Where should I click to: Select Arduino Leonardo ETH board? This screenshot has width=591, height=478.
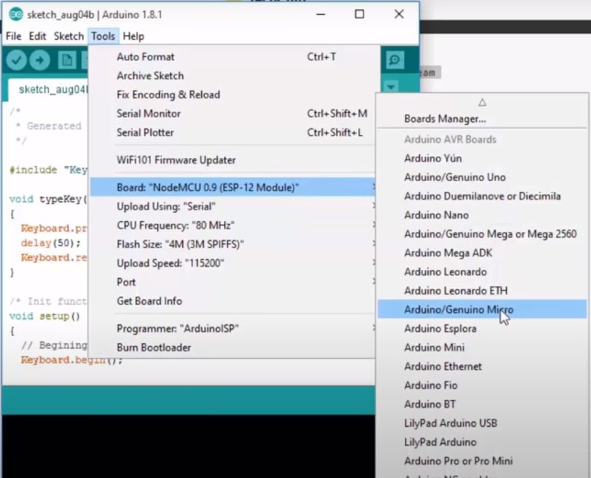(x=482, y=290)
